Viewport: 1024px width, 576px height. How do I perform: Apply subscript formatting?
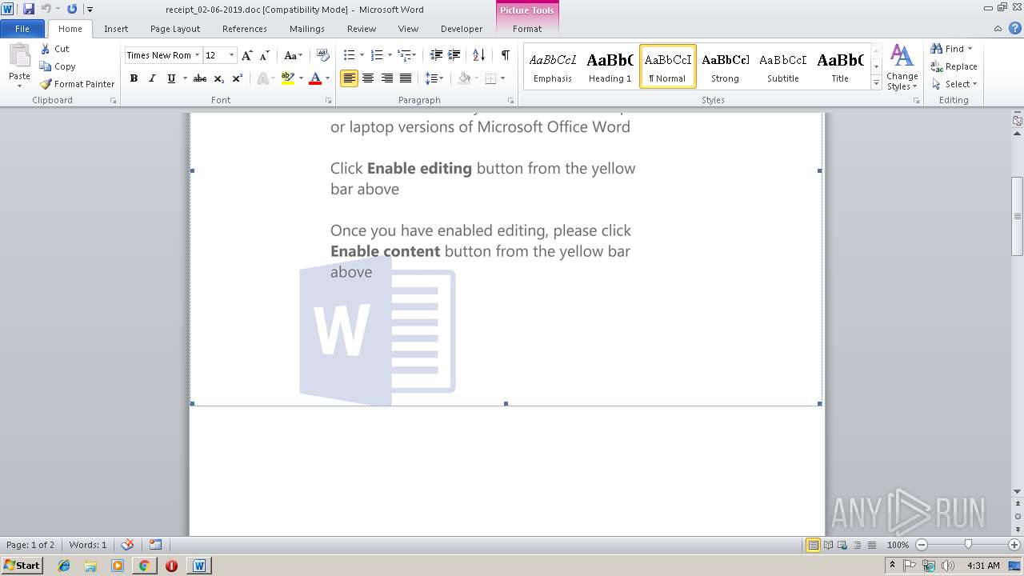tap(219, 78)
